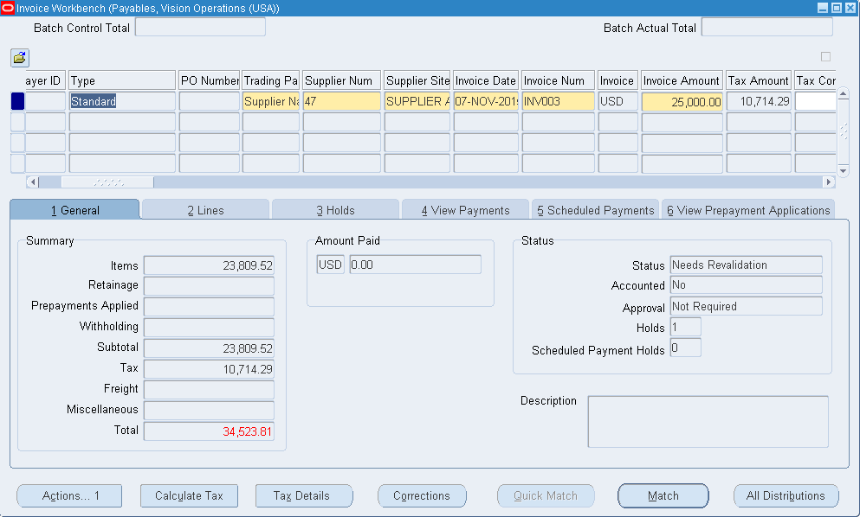Toggle the checkbox above the invoice grid

[x=825, y=57]
